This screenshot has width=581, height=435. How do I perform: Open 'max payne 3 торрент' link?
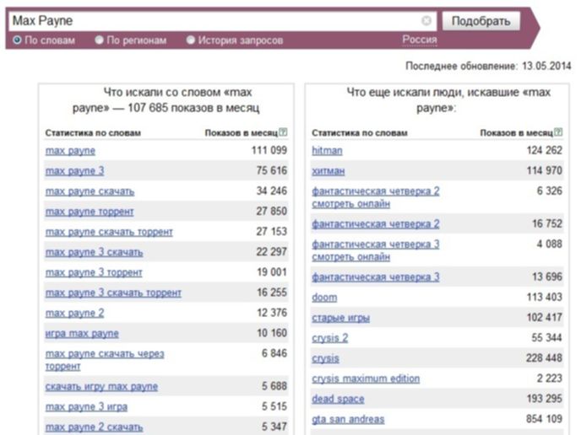point(94,272)
